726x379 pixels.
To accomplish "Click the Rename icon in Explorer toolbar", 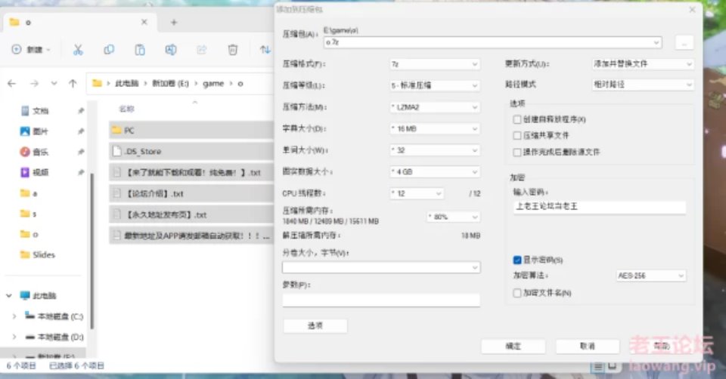I will point(171,50).
